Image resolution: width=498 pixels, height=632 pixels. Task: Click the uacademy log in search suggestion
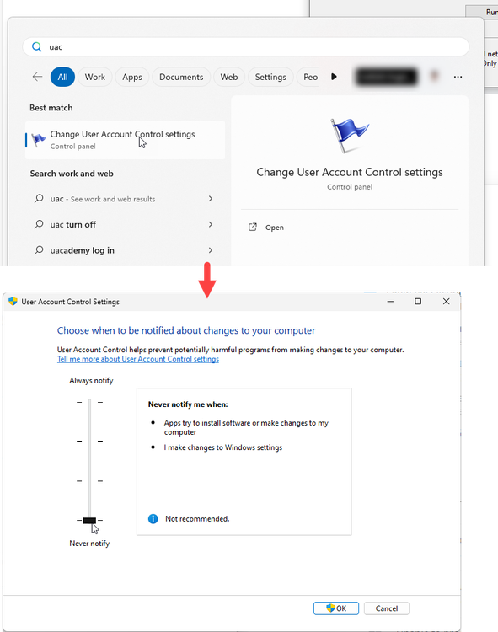124,250
